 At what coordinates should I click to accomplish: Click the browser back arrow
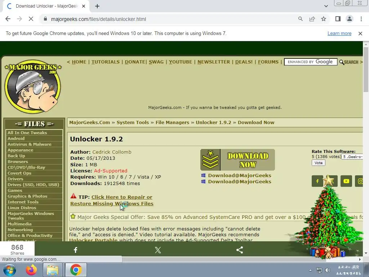pos(8,19)
